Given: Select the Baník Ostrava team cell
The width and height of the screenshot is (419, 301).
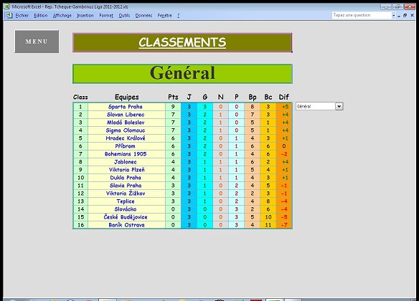Looking at the screenshot, I should click(127, 225).
